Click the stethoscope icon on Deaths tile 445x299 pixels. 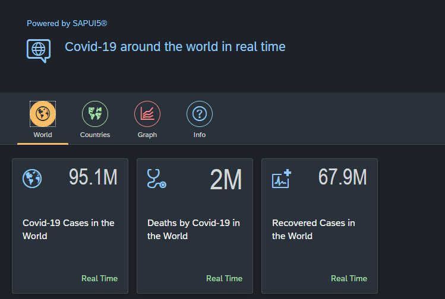click(157, 179)
